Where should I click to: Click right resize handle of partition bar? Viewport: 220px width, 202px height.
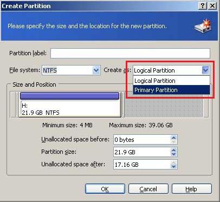[x=123, y=105]
